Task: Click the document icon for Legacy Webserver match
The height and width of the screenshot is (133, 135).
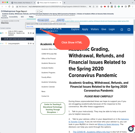Action: pyautogui.click(x=28, y=33)
